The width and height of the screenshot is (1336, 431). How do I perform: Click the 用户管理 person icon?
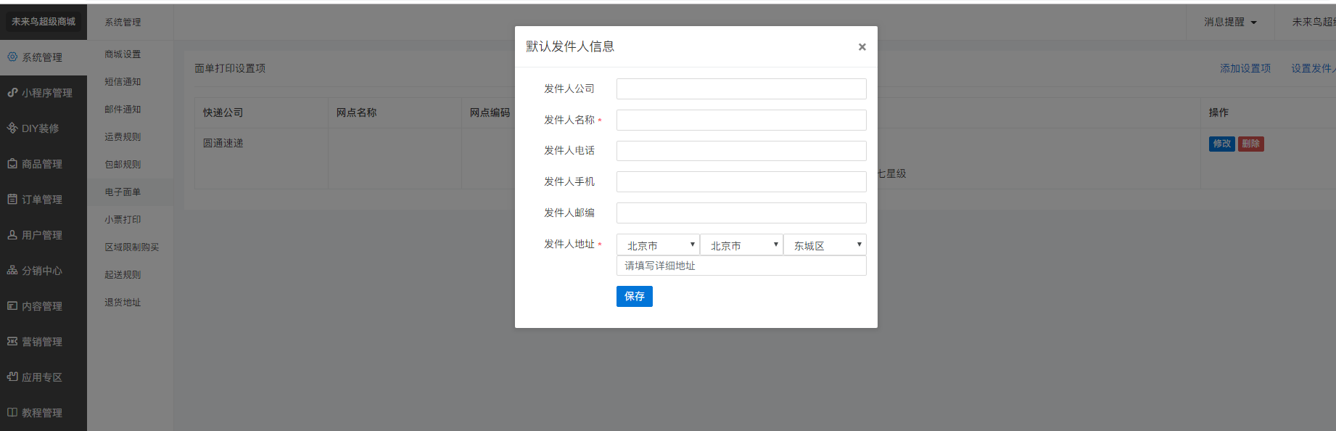click(12, 235)
